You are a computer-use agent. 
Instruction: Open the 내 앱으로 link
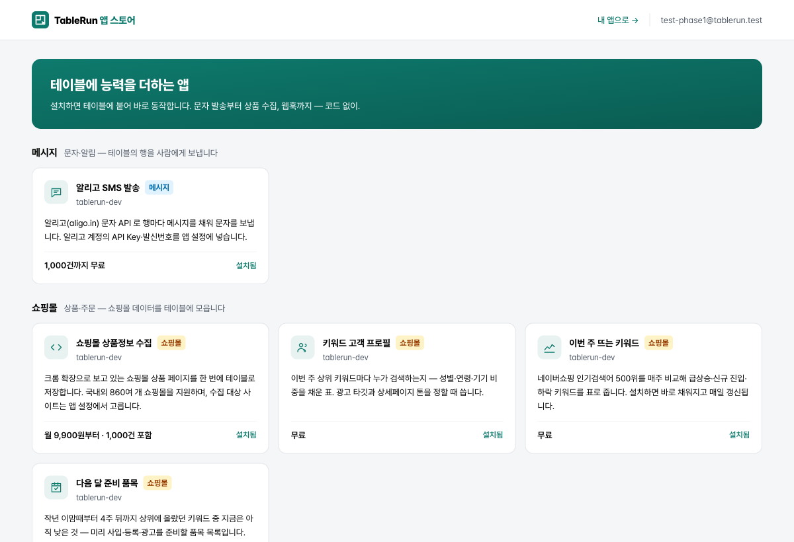pyautogui.click(x=618, y=20)
